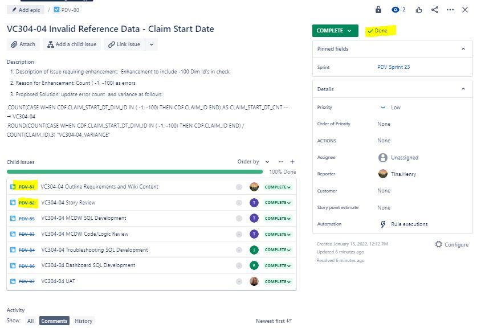Click green K avatar on Dashboard SQL row

pos(254,265)
